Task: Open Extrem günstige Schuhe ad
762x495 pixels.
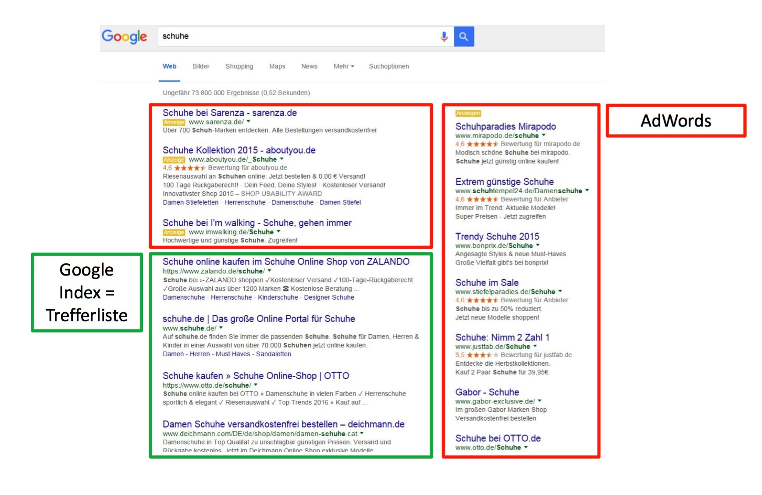Action: tap(505, 182)
